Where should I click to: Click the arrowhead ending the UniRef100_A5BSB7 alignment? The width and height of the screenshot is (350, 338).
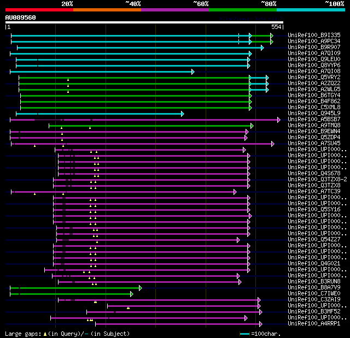[x=279, y=120]
